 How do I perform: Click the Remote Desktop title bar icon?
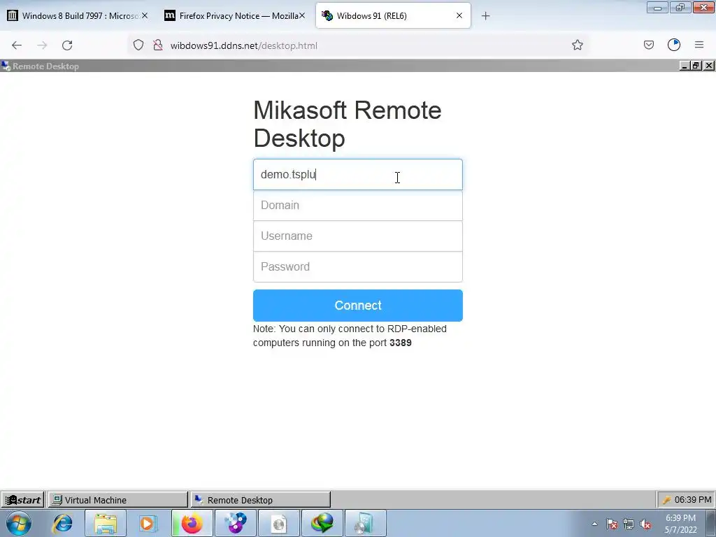coord(6,66)
